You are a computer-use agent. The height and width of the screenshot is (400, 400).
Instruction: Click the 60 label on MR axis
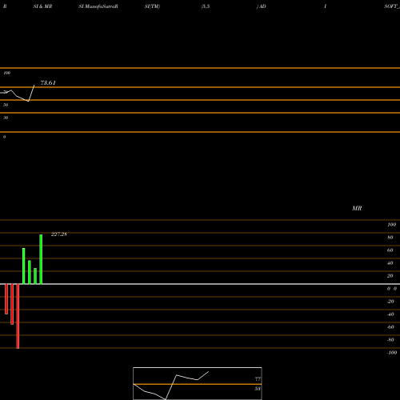click(390, 250)
